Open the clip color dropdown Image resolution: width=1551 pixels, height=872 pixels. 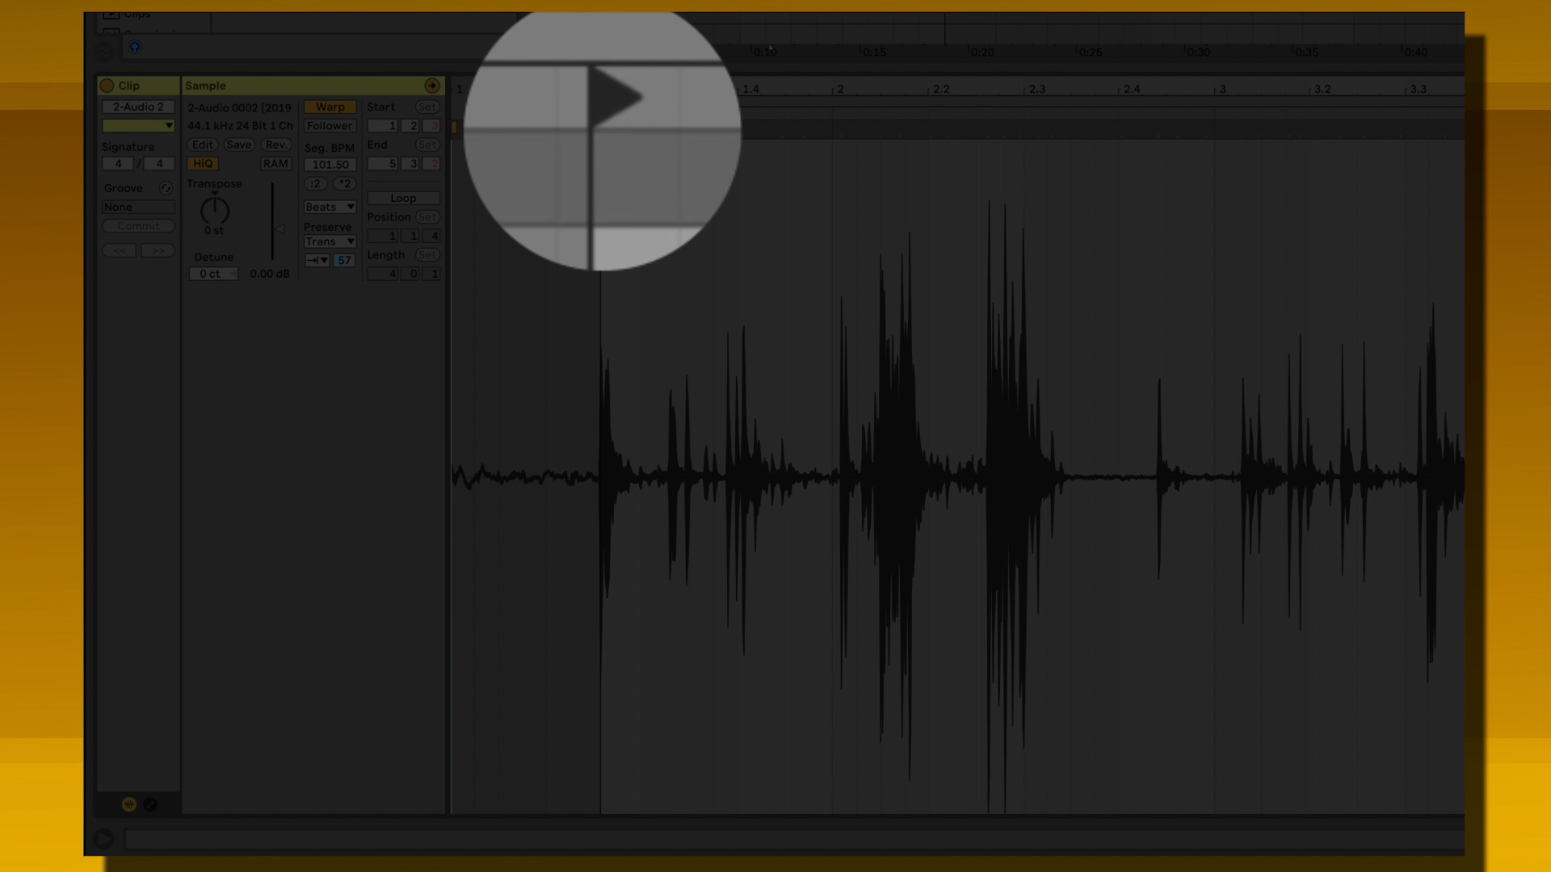(x=138, y=126)
